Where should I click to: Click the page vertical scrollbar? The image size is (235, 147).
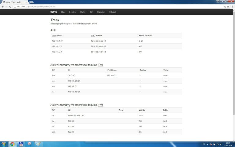click(x=234, y=63)
